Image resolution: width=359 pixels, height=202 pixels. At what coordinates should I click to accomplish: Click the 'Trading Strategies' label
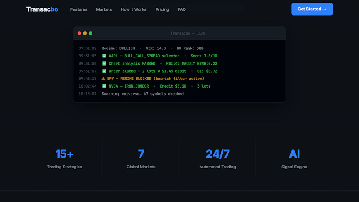65,167
